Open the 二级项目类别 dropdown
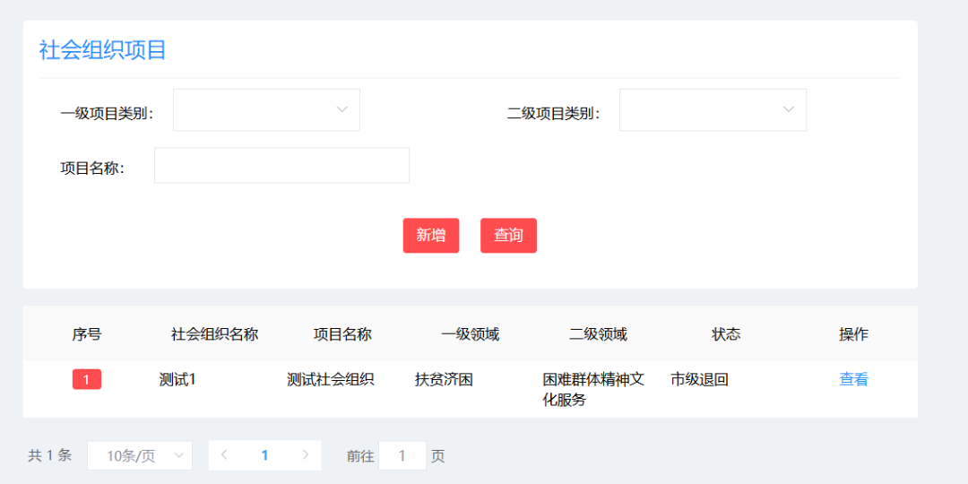 click(713, 110)
